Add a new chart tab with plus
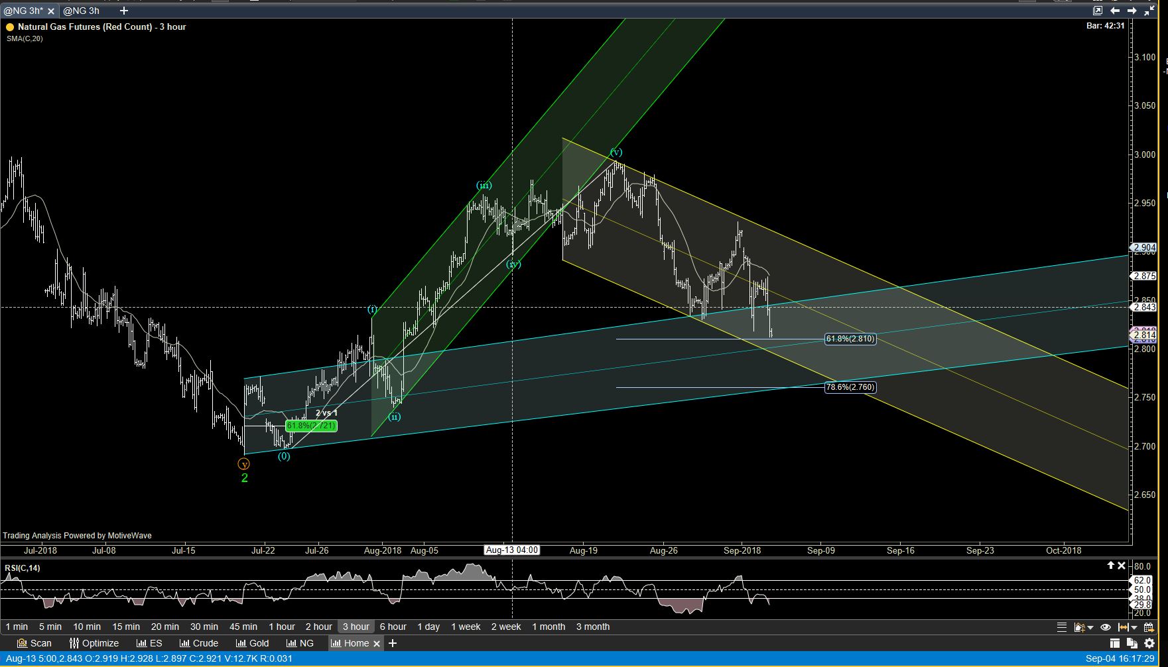The image size is (1168, 667). point(124,11)
